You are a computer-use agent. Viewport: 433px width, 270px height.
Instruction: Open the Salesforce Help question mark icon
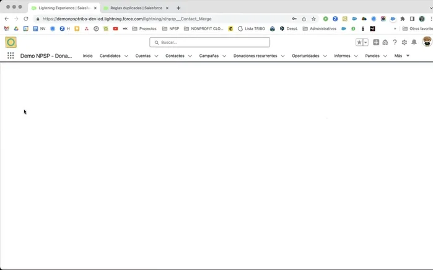[x=395, y=42]
